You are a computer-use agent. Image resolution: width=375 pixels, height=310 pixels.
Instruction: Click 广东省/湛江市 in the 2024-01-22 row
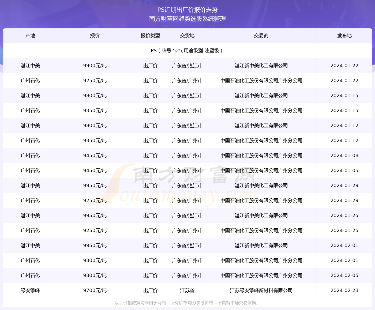point(187,66)
